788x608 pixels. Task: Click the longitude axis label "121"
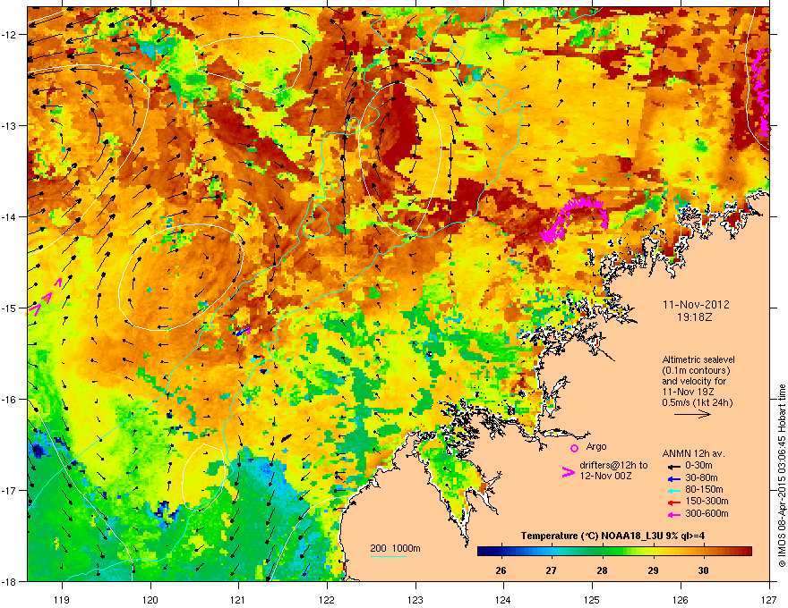pyautogui.click(x=238, y=599)
